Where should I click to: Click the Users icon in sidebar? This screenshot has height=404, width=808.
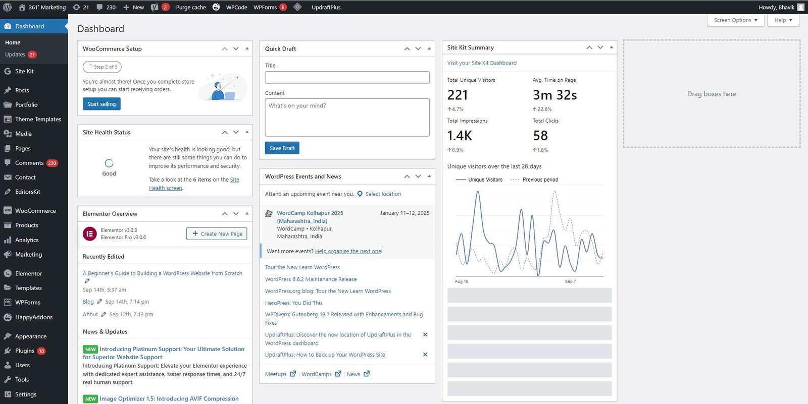[8, 365]
